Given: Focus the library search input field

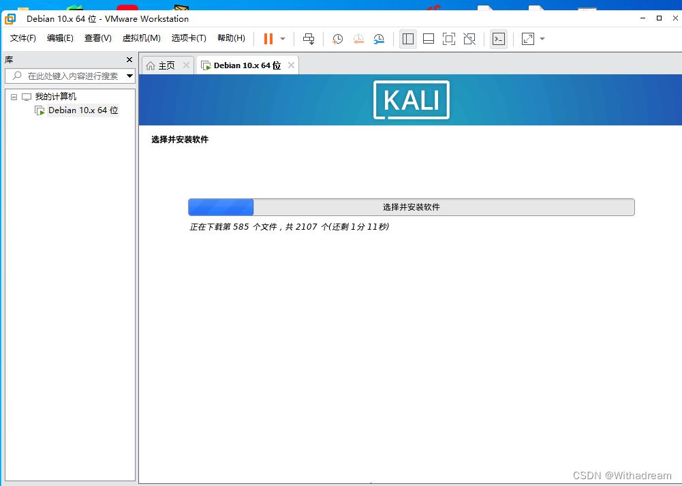Looking at the screenshot, I should pos(69,76).
